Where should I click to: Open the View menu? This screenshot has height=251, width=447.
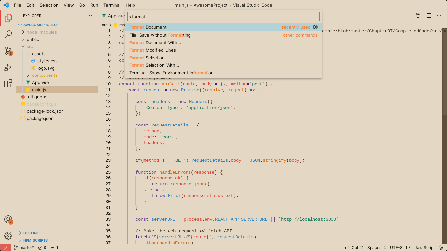[69, 5]
